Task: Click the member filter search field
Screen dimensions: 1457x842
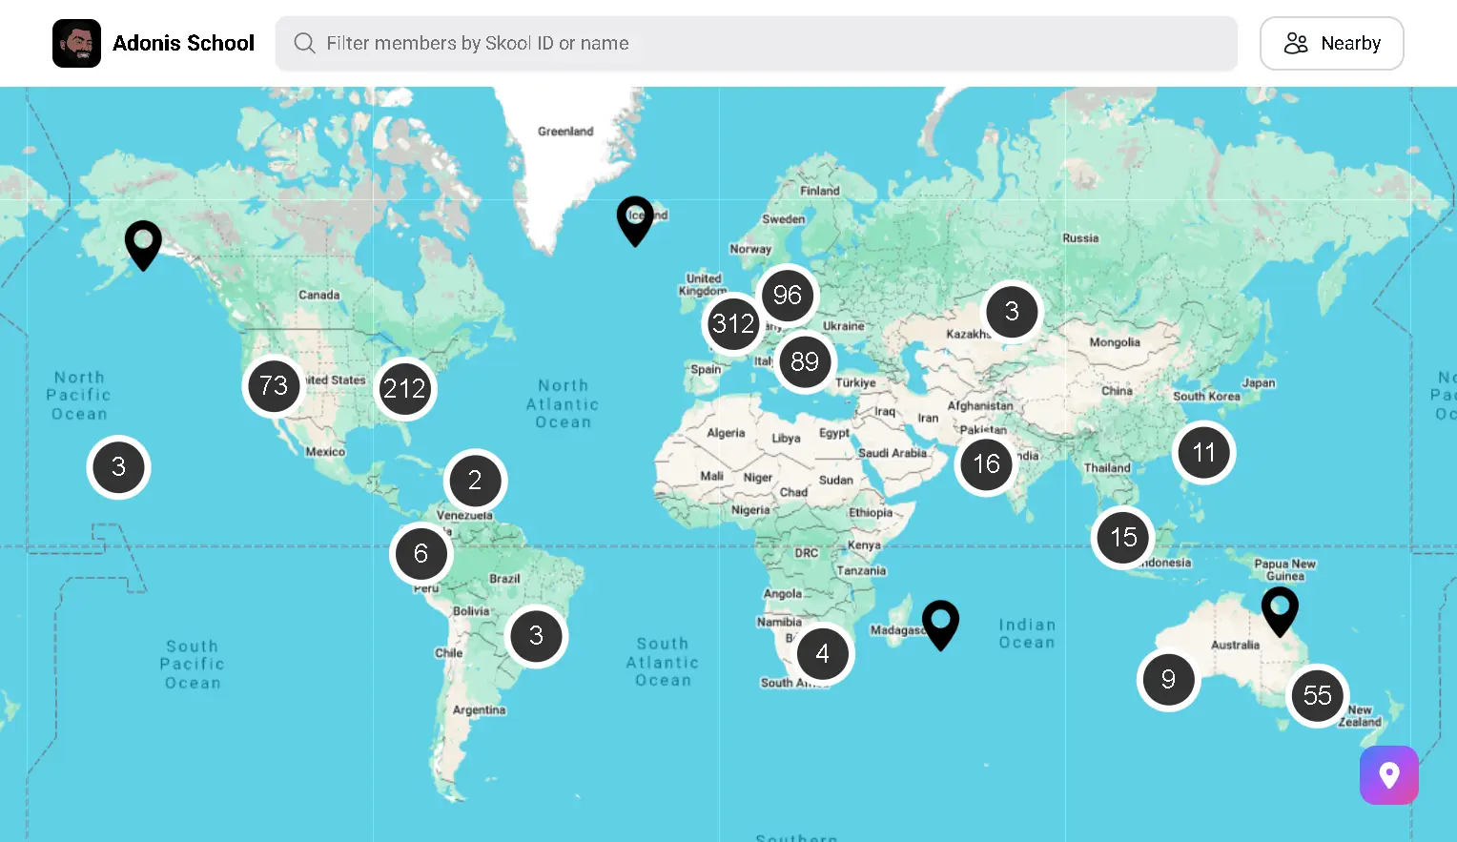Action: (x=756, y=43)
